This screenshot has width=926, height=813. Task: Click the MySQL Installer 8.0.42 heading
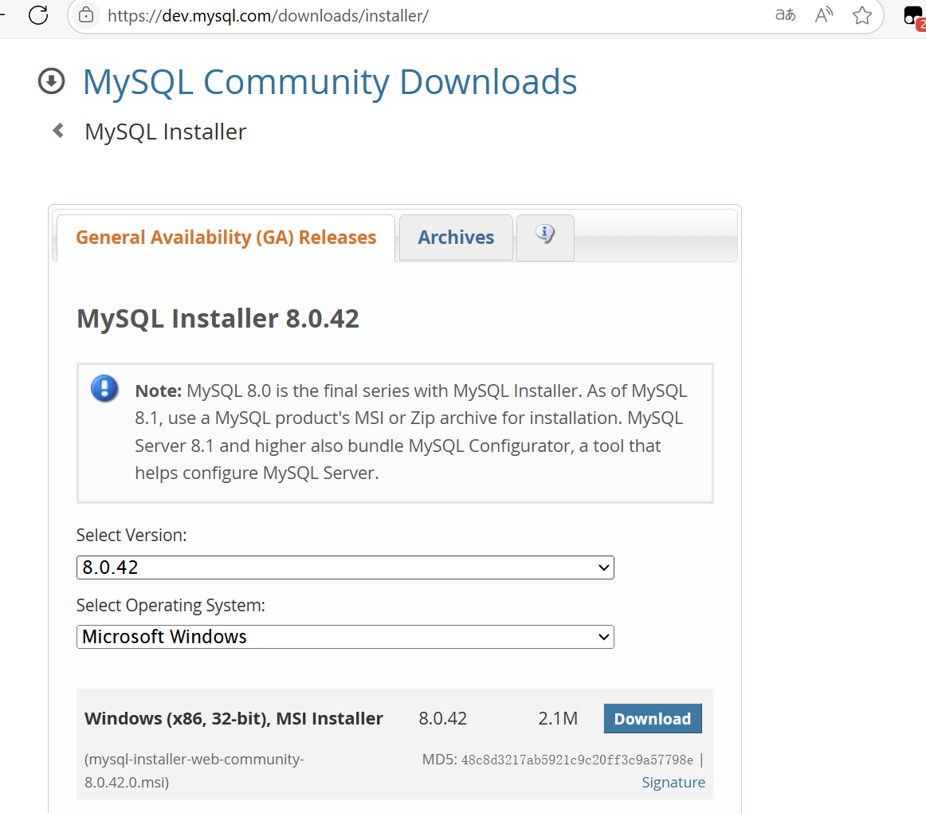click(218, 319)
